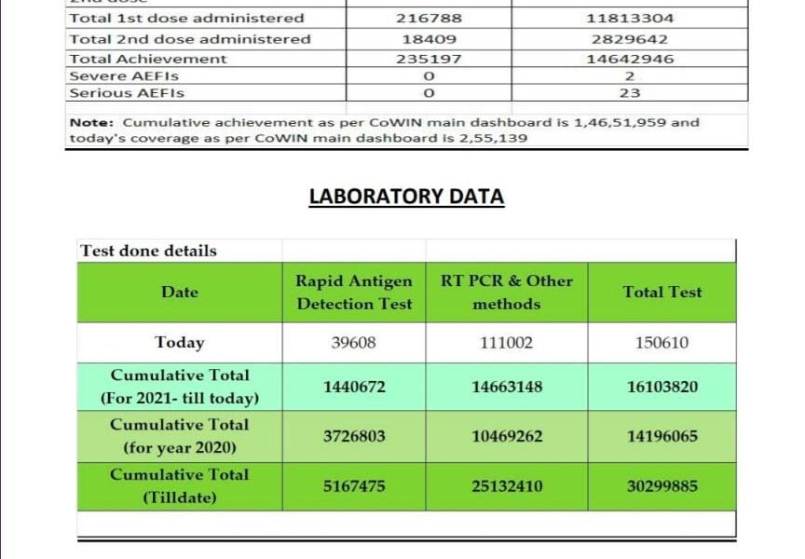Viewport: 805px width, 559px height.
Task: Click "Cumulative Total (for year 2020)" label
Action: [180, 436]
